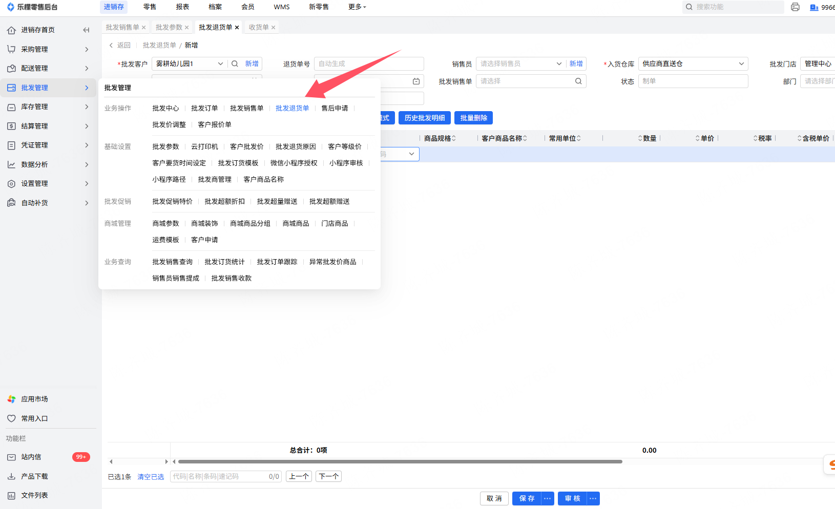The image size is (835, 509).
Task: Open the 批发客户 dropdown
Action: [220, 64]
